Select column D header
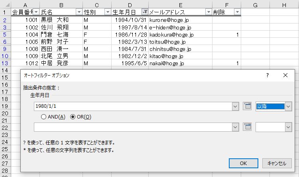 [130, 5]
